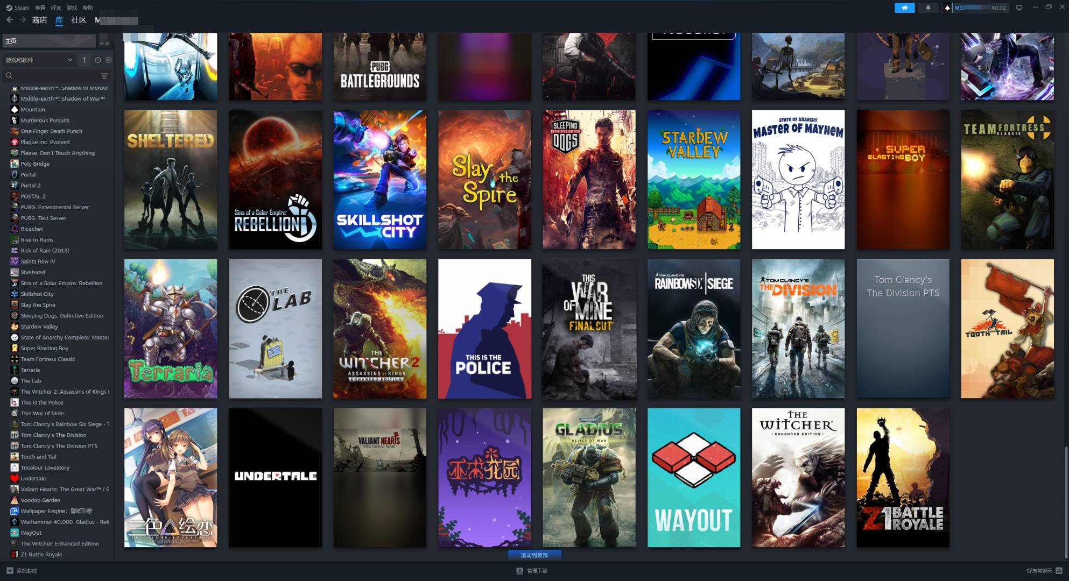Click the manage downloads icon
1069x581 pixels.
pyautogui.click(x=519, y=570)
